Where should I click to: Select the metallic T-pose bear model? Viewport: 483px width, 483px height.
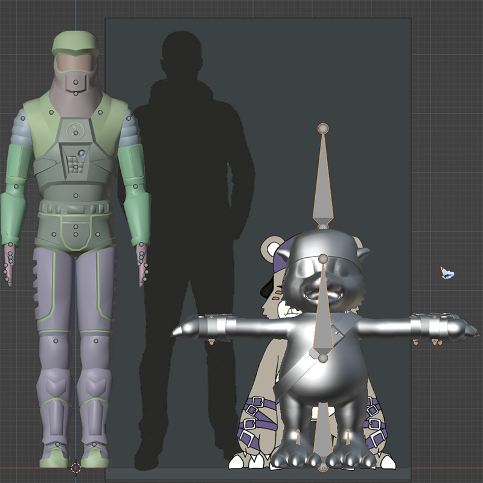[x=325, y=348]
